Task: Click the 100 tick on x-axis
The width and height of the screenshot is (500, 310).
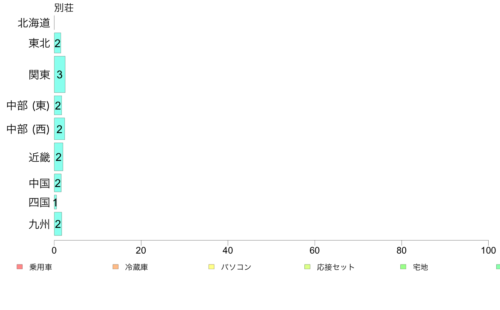Action: pos(488,251)
